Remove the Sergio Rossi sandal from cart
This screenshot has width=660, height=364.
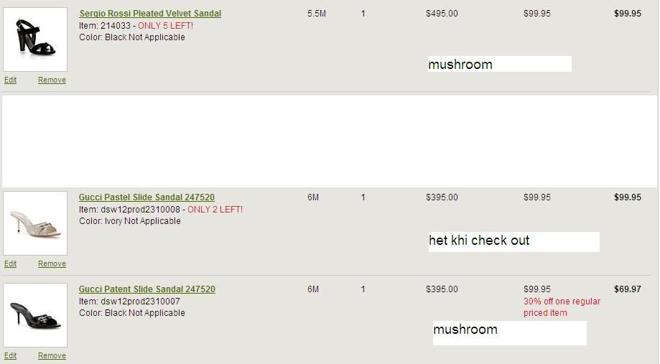[x=52, y=80]
